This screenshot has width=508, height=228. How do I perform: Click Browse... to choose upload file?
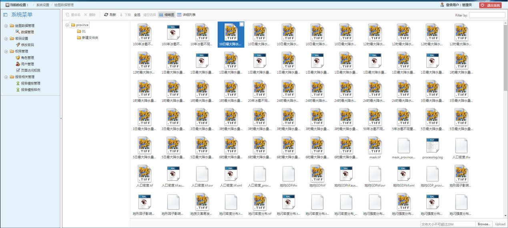click(x=484, y=224)
